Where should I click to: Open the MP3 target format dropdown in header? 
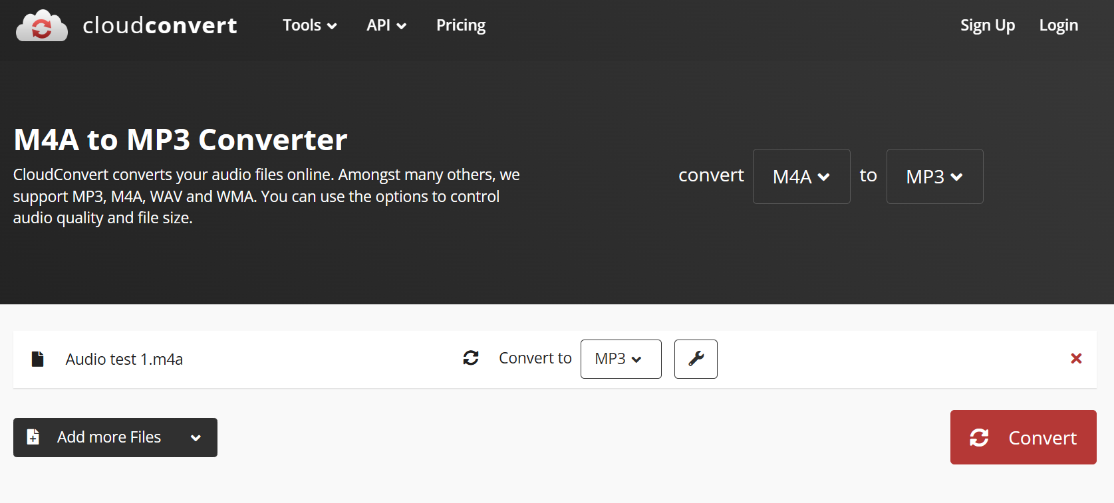click(x=934, y=177)
